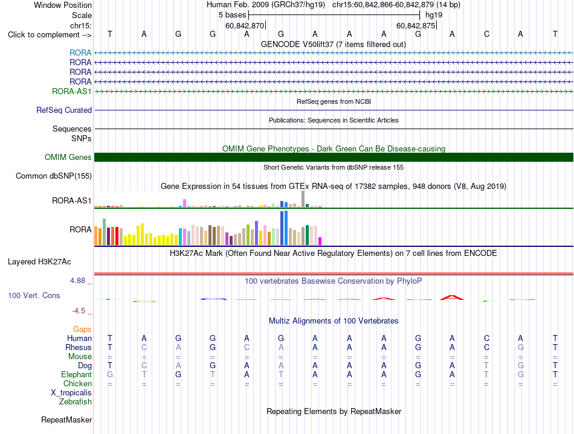Select the Elephant species alignment row label
574x434 pixels.
76,374
